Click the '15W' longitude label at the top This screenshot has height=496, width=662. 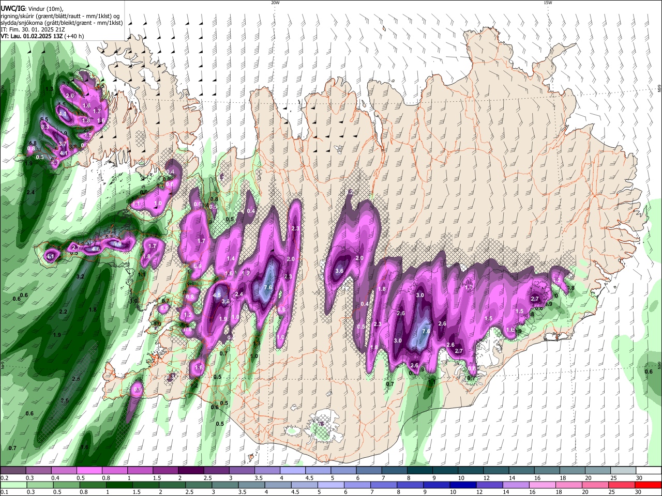547,3
